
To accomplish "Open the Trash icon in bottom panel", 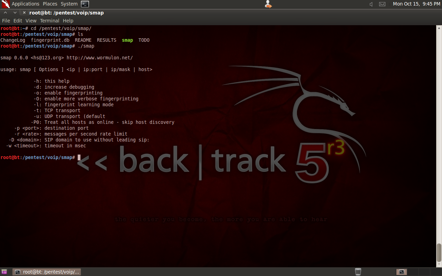I will click(x=358, y=272).
